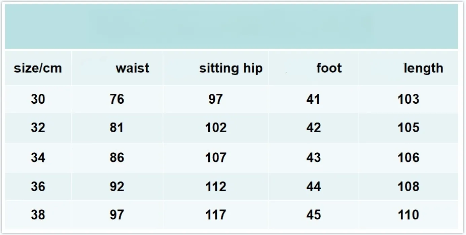The width and height of the screenshot is (466, 235).
Task: Click sitting hip value 117
Action: (216, 214)
